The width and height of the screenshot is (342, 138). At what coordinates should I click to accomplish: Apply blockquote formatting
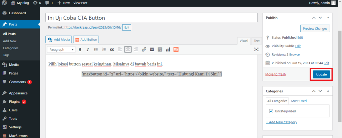point(112,50)
